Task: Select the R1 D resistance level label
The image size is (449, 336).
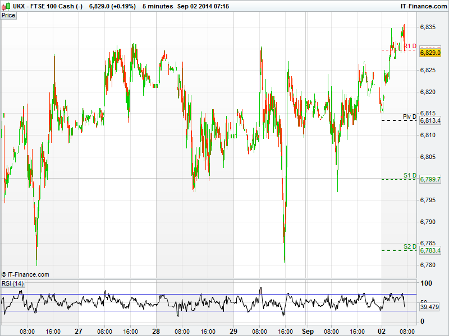Action: pos(410,46)
